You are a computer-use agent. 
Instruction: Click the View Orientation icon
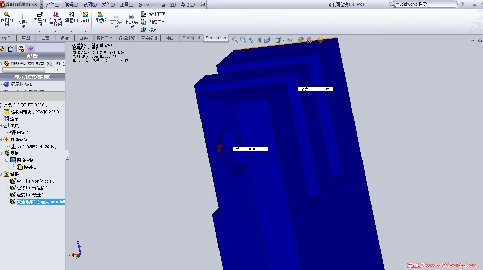click(267, 40)
